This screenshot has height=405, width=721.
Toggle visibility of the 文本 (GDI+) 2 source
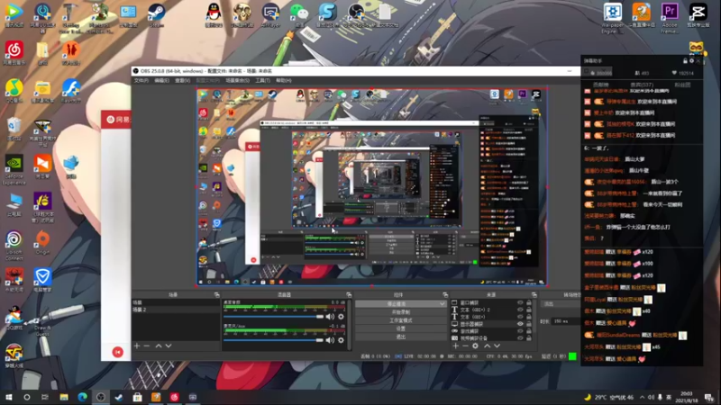click(x=520, y=310)
